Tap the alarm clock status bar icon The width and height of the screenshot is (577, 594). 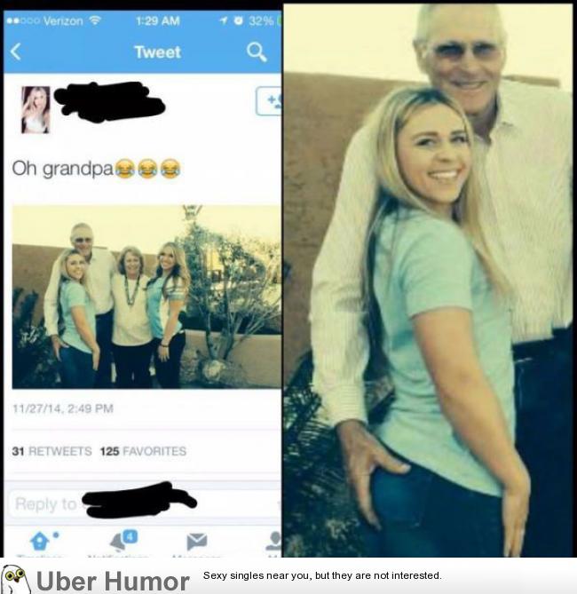[238, 20]
